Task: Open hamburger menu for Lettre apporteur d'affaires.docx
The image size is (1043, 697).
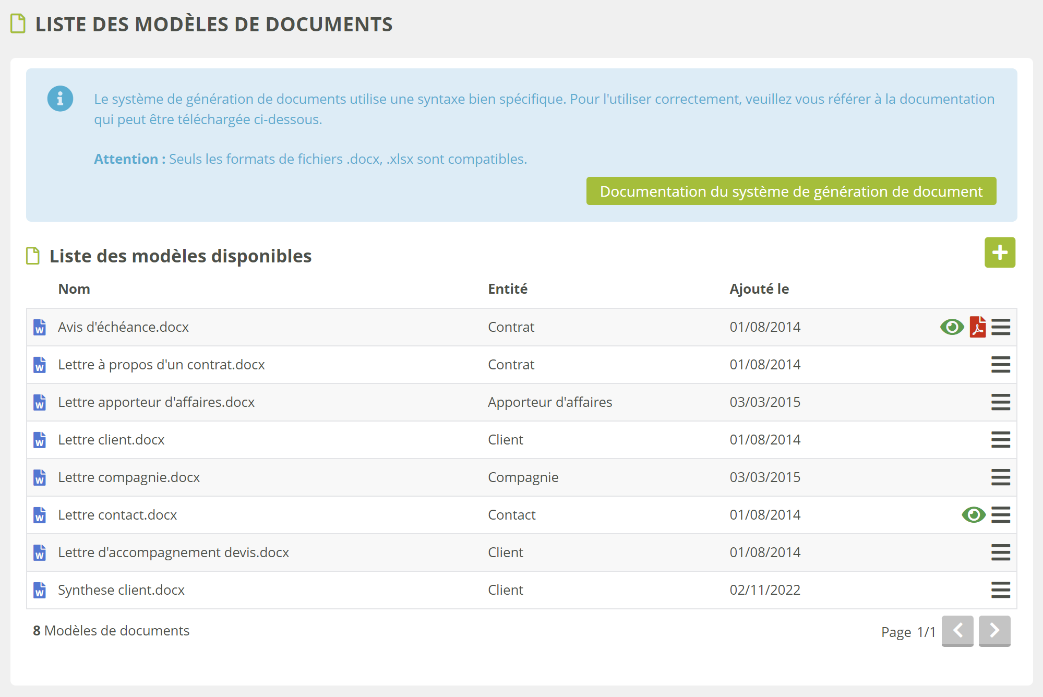Action: (1000, 402)
